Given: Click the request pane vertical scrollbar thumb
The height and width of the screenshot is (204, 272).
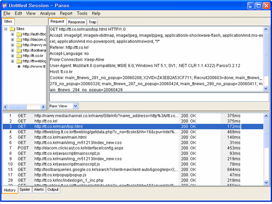Looking at the screenshot, I should 266,54.
